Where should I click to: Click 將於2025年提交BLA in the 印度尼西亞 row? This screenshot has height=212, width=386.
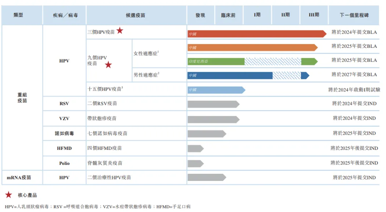[x=354, y=60]
